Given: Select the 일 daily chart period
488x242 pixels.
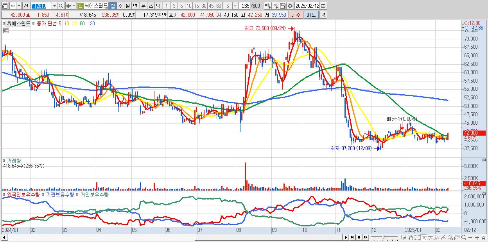Looking at the screenshot, I should click(x=113, y=6).
